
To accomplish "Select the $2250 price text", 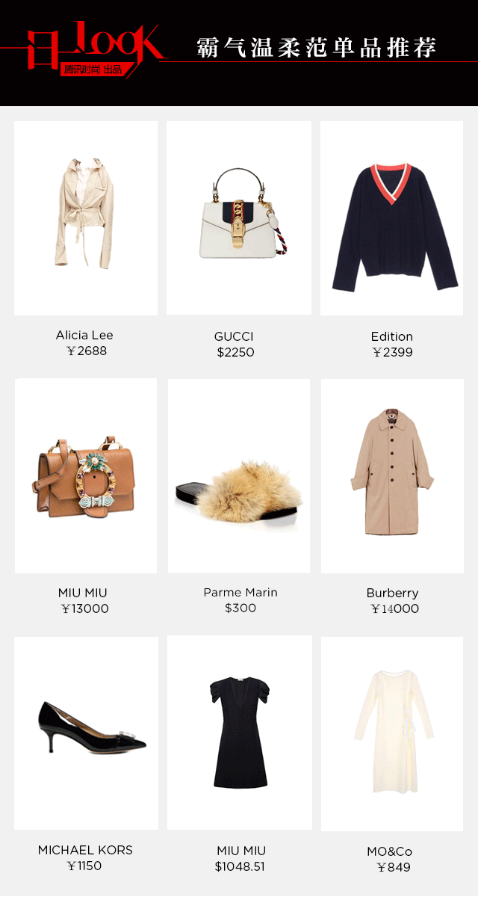I will [x=235, y=352].
